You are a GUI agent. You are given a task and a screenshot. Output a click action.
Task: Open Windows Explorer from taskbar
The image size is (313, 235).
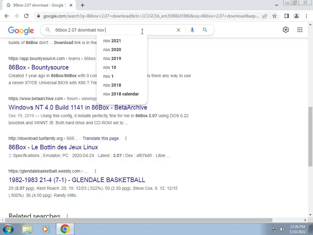coord(27,229)
